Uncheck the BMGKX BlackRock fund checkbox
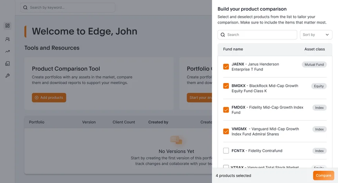Screen dimensions: 338x183 (226, 86)
